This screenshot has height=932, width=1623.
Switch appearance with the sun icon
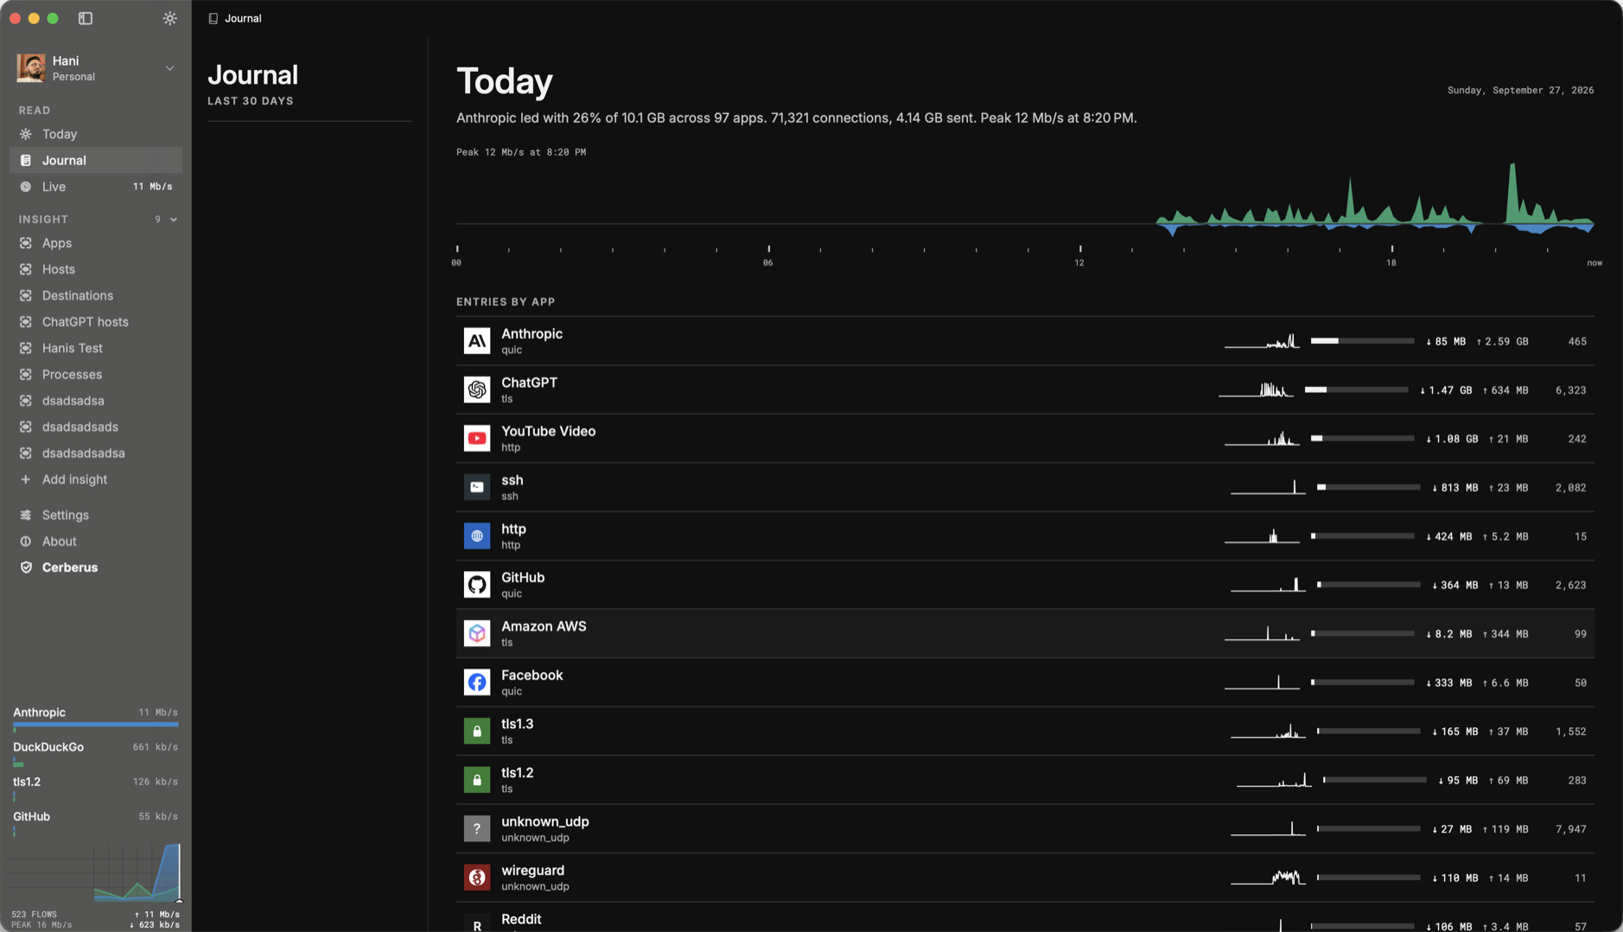pos(170,18)
